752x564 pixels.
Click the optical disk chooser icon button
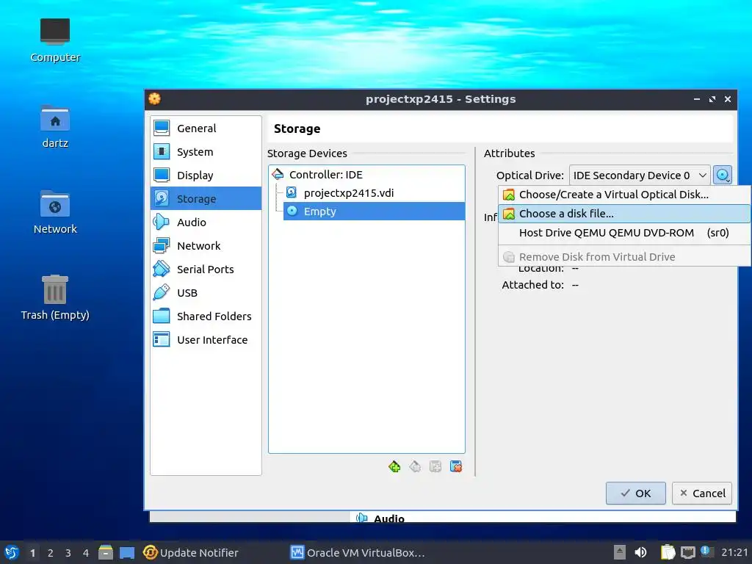point(723,175)
